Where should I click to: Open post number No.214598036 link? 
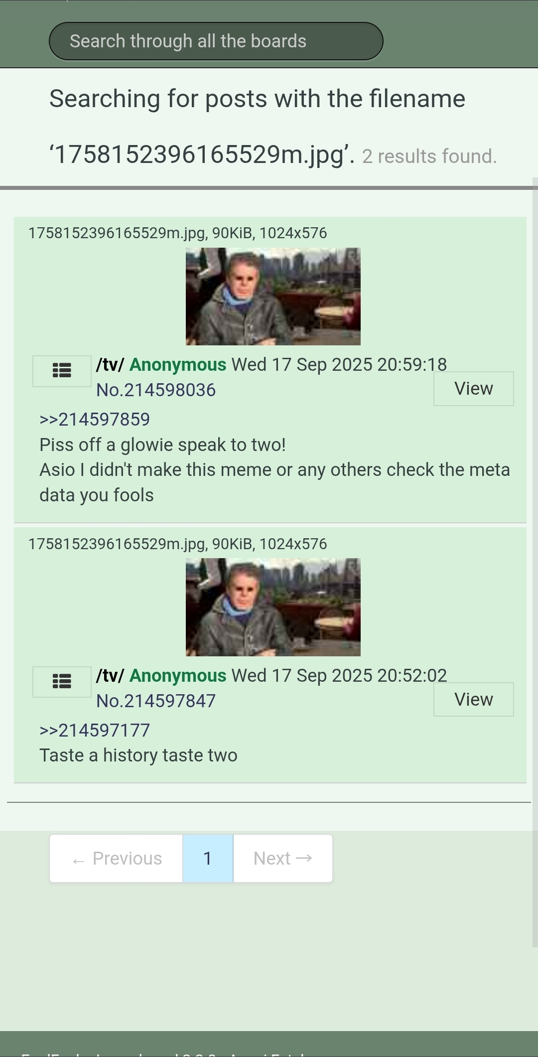(x=156, y=390)
